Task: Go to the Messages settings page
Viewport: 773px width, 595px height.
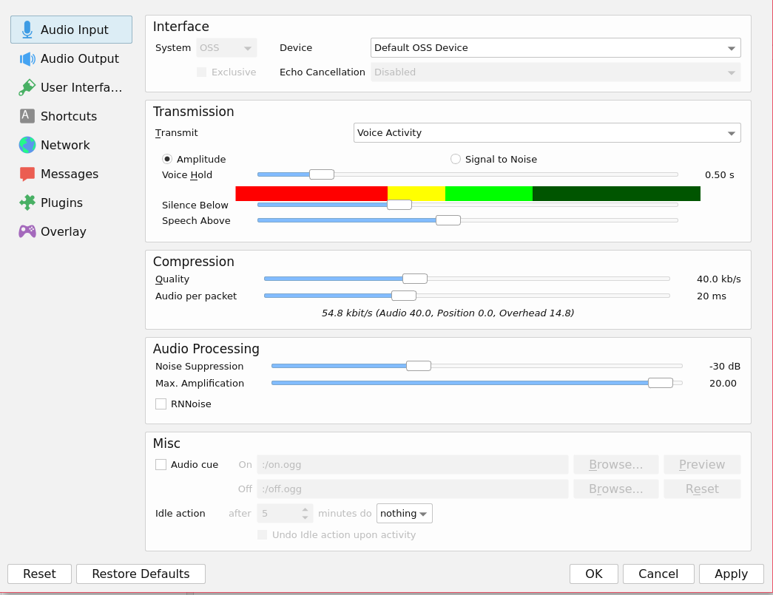Action: (x=70, y=174)
